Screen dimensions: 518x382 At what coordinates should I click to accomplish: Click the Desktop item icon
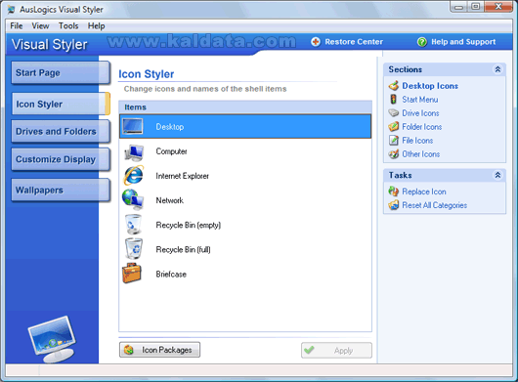[x=133, y=126]
